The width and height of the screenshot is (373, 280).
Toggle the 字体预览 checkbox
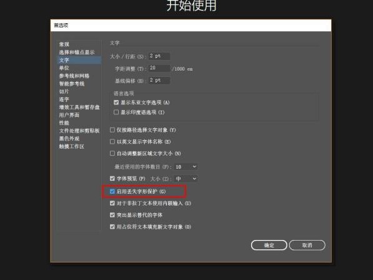point(112,178)
